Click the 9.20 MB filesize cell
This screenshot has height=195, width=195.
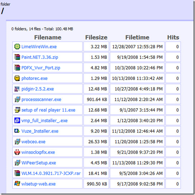coord(96,131)
